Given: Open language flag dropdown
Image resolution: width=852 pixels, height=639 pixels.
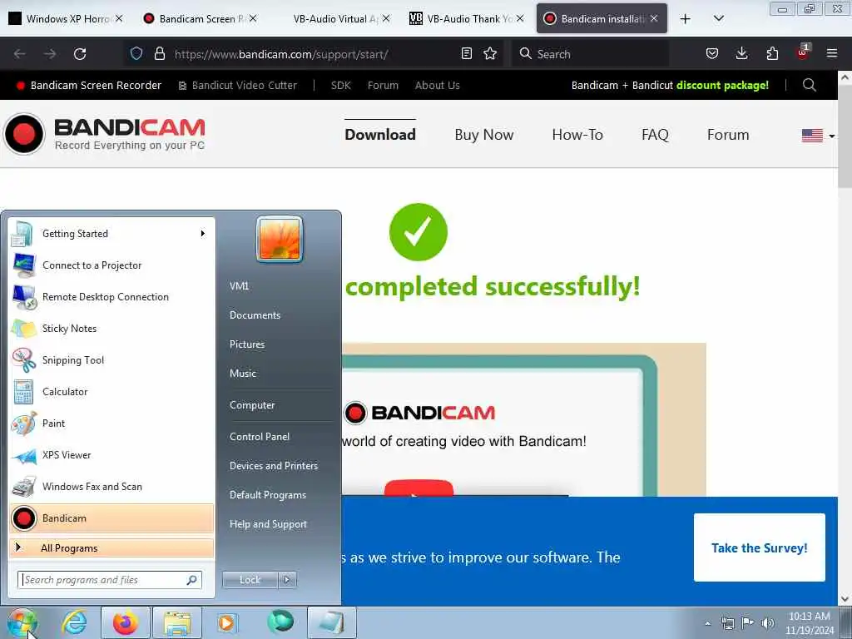Looking at the screenshot, I should click(819, 136).
